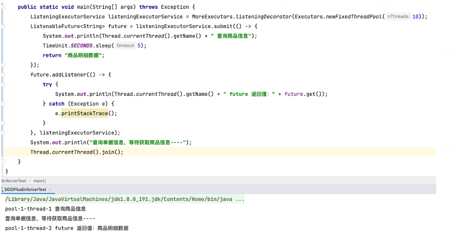
Task: Click the return keyword
Action: (x=52, y=55)
